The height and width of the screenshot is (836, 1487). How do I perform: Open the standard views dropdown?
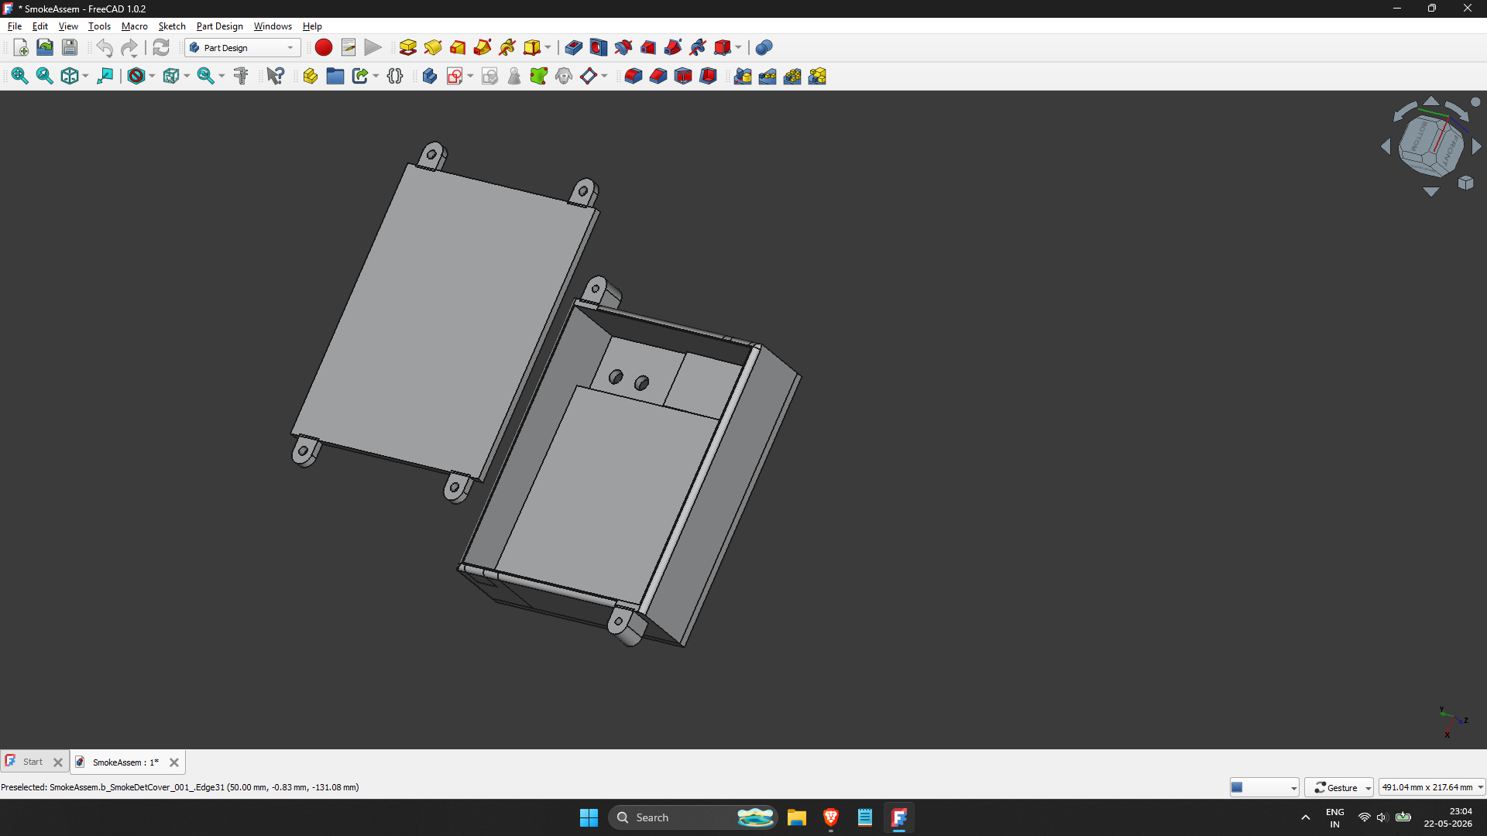coord(85,76)
